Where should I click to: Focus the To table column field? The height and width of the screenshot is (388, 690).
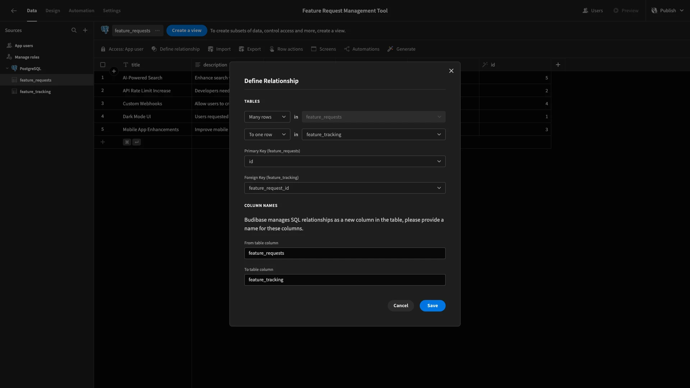pos(345,280)
